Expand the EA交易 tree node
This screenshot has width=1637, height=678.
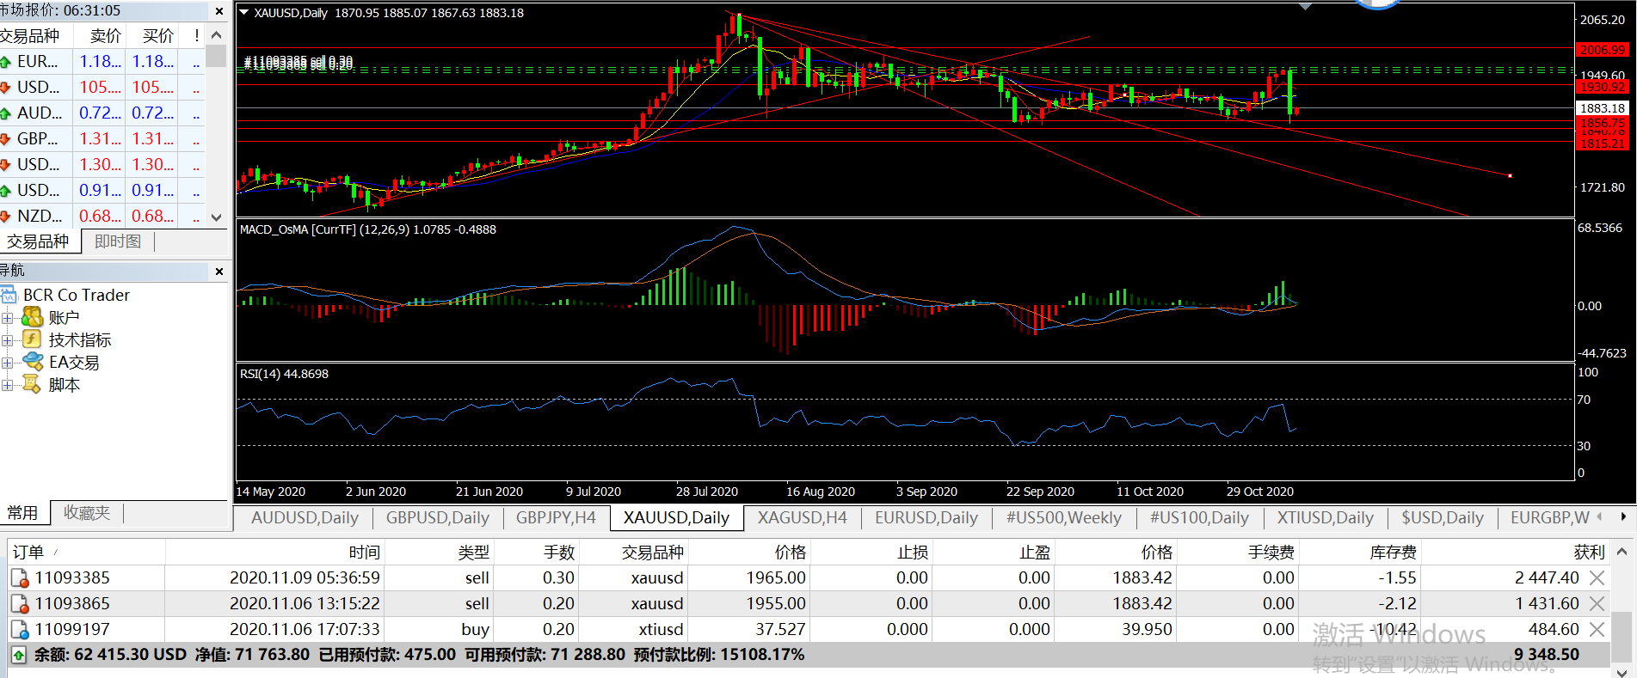tap(7, 363)
